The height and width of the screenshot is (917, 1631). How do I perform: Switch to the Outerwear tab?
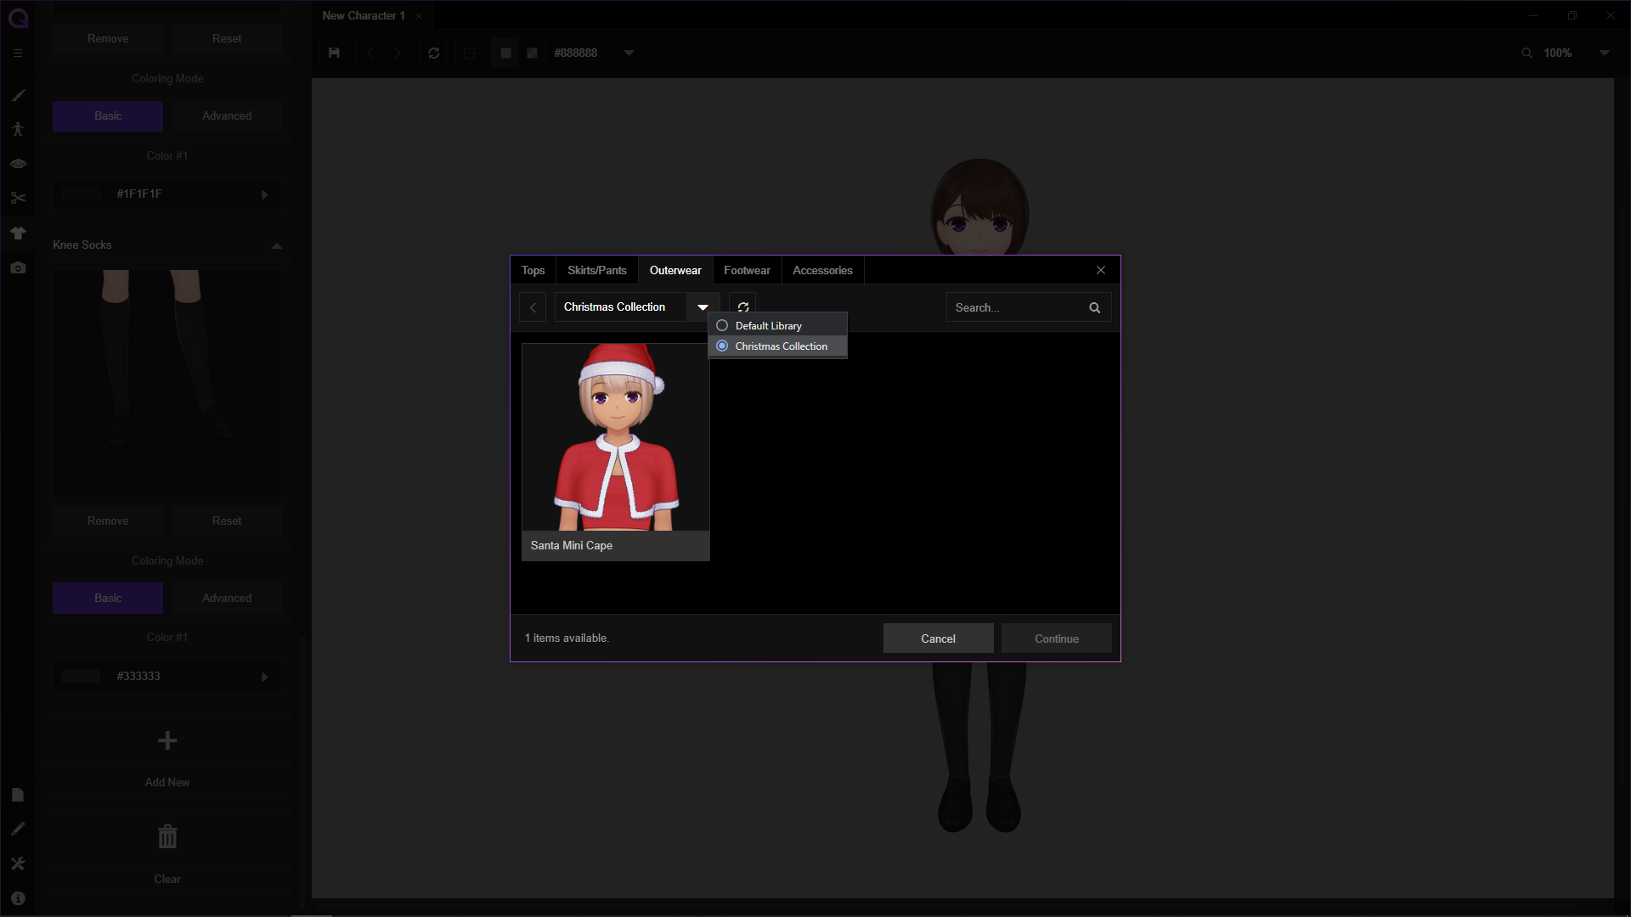(675, 270)
